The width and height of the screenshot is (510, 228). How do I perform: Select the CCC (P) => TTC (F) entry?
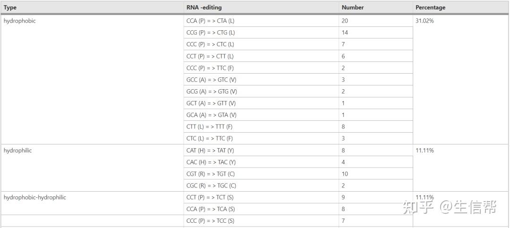click(210, 68)
